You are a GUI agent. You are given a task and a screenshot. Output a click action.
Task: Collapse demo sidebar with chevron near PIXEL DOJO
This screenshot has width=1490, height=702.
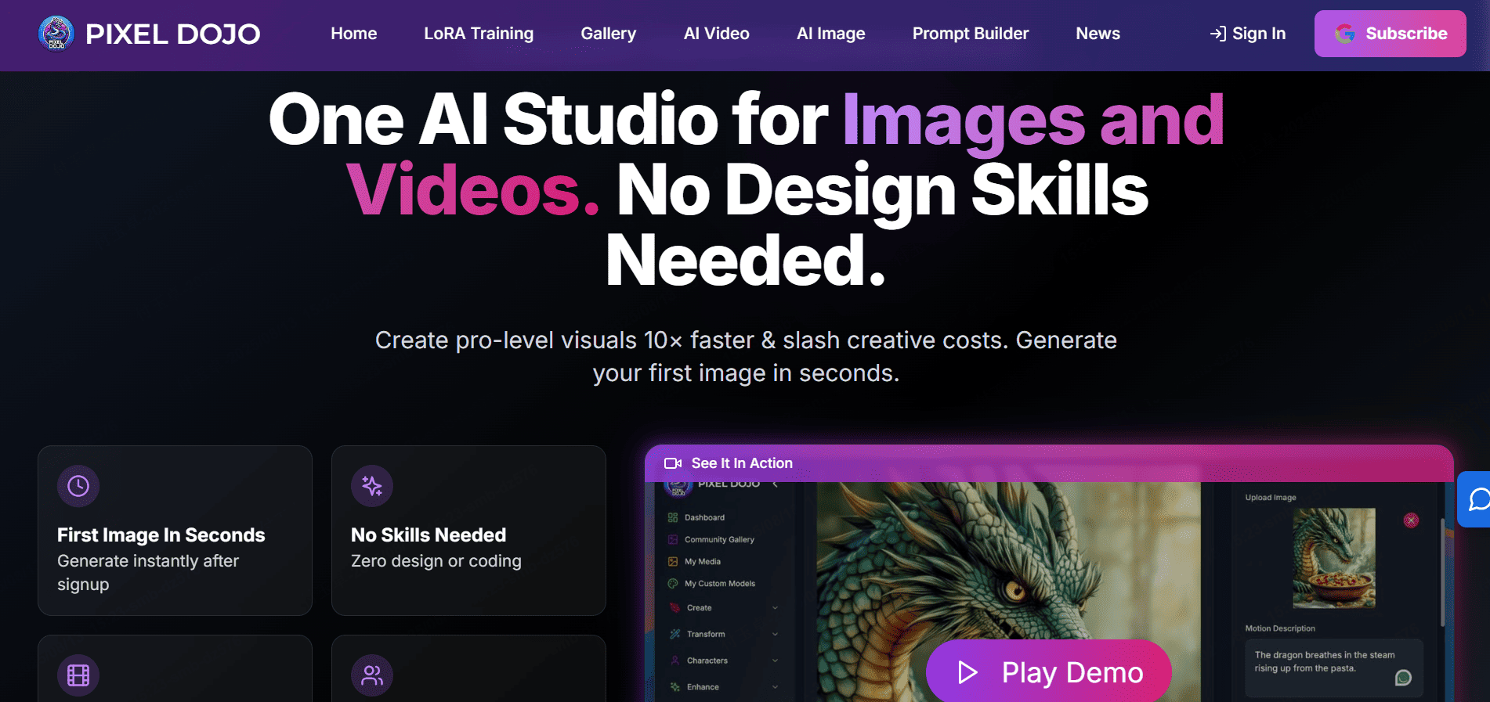(x=775, y=484)
